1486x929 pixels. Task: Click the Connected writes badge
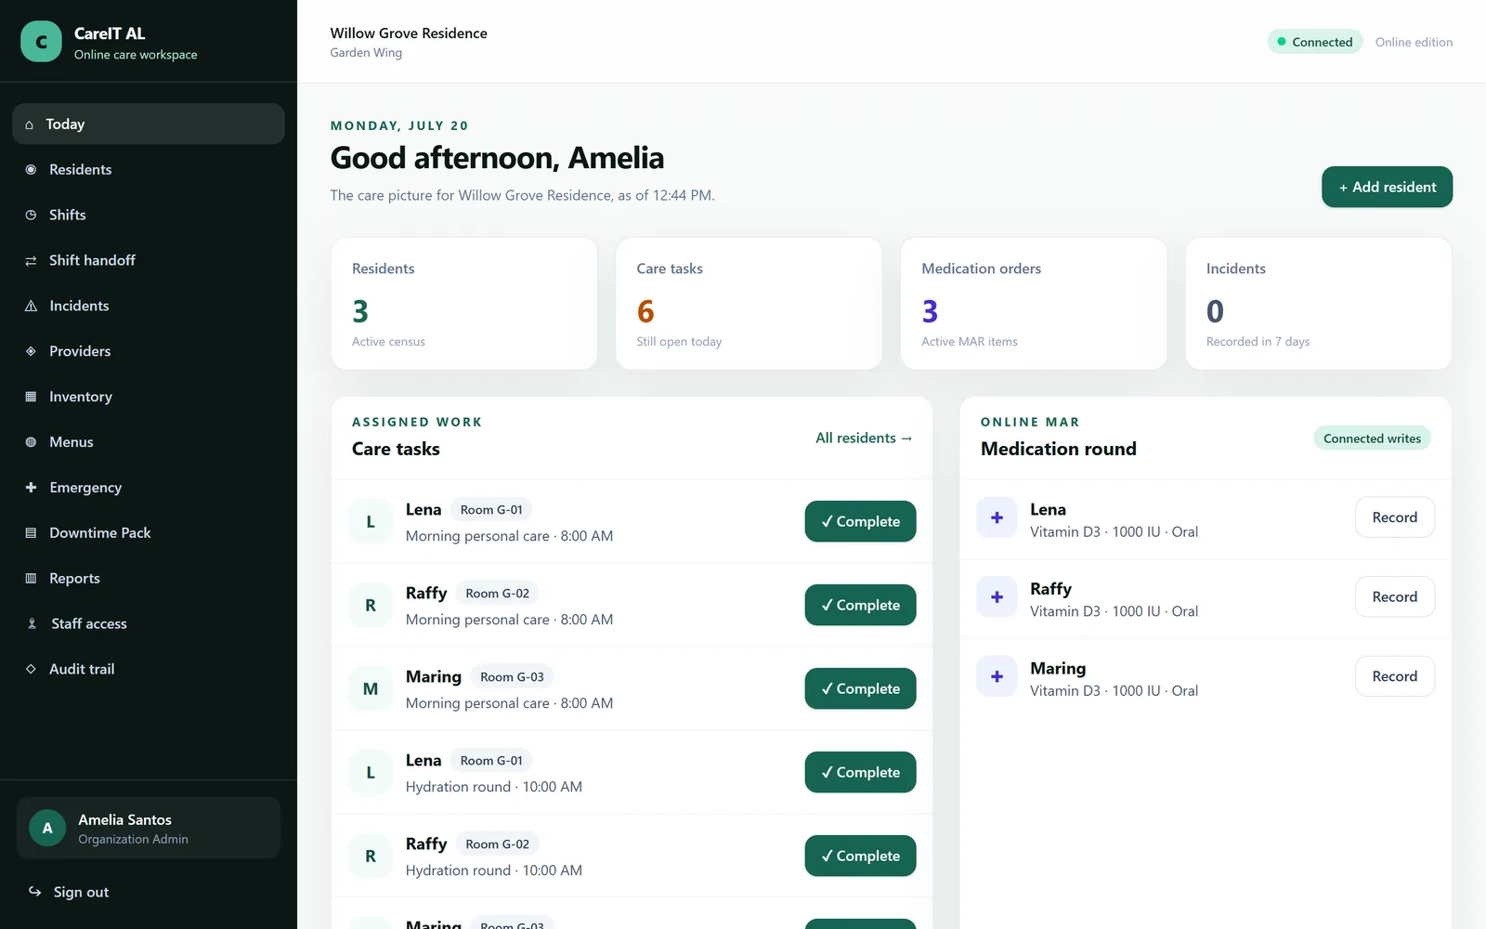pyautogui.click(x=1372, y=438)
